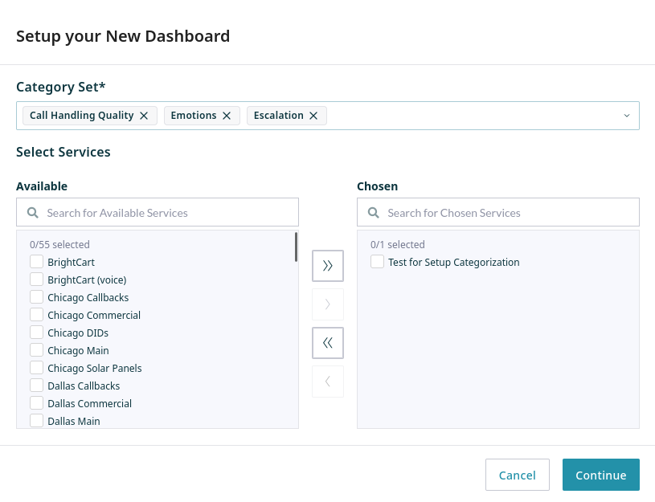Move all services back to Available
655x502 pixels.
pyautogui.click(x=327, y=343)
